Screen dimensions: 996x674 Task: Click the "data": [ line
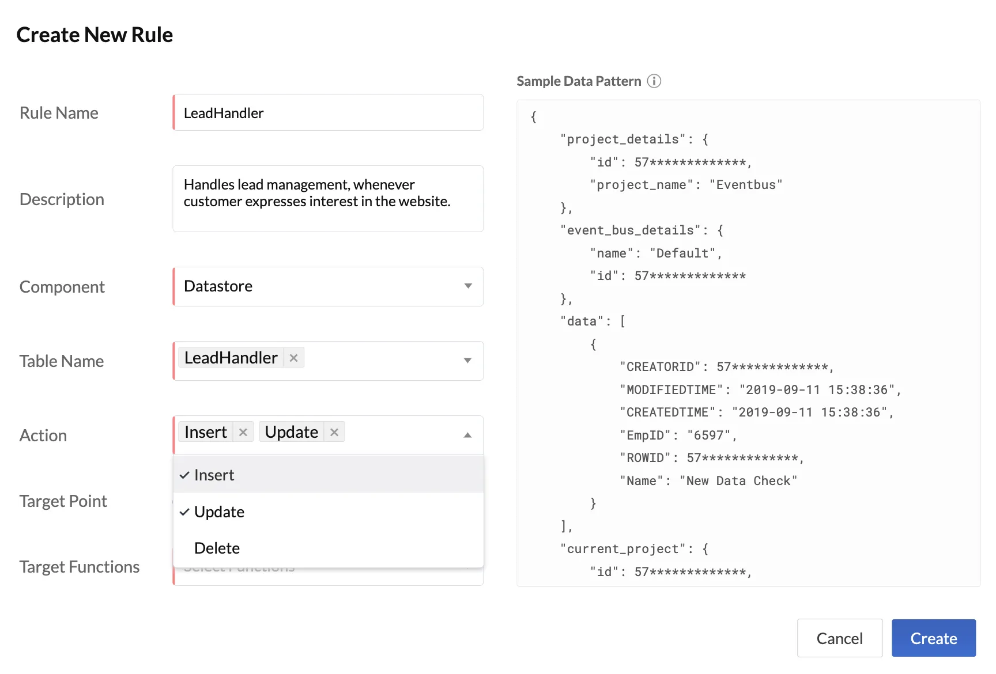(593, 321)
